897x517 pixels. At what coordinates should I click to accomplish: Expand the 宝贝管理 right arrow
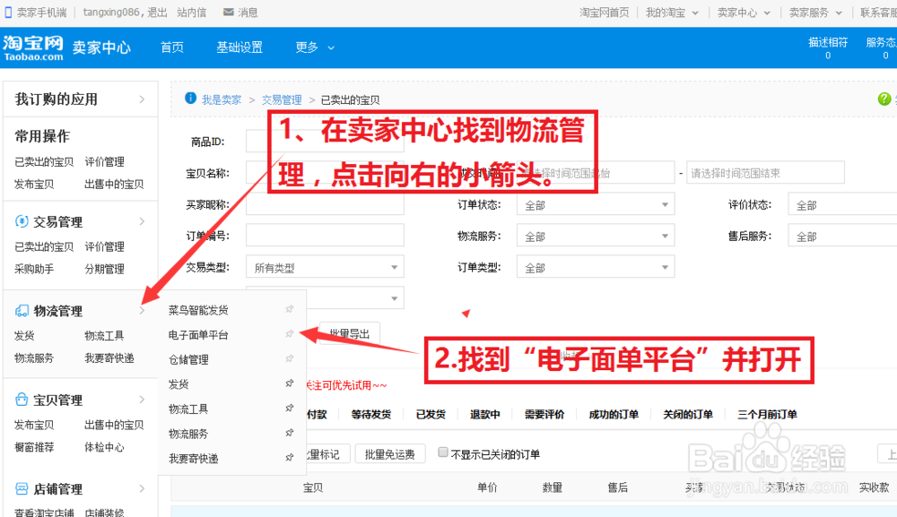pyautogui.click(x=142, y=400)
